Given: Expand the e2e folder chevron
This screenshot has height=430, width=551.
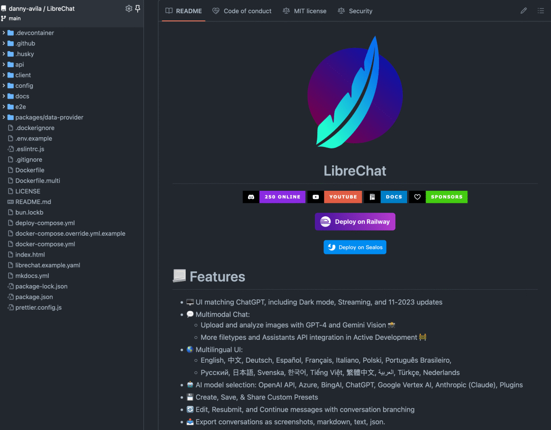Looking at the screenshot, I should pos(4,107).
